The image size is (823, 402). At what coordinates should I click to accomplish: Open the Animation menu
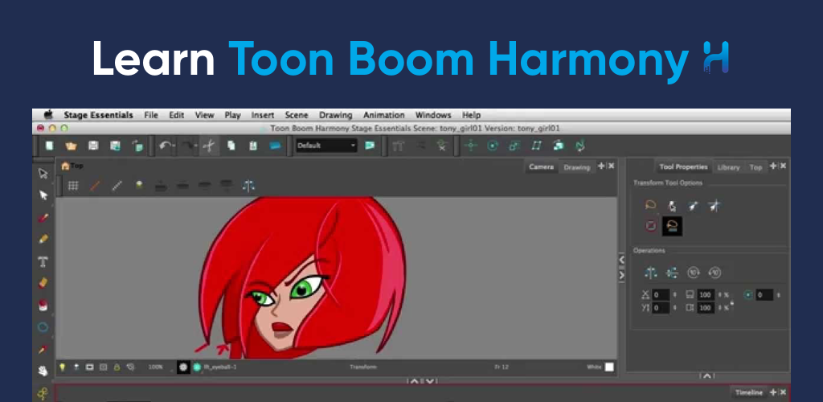click(x=383, y=115)
